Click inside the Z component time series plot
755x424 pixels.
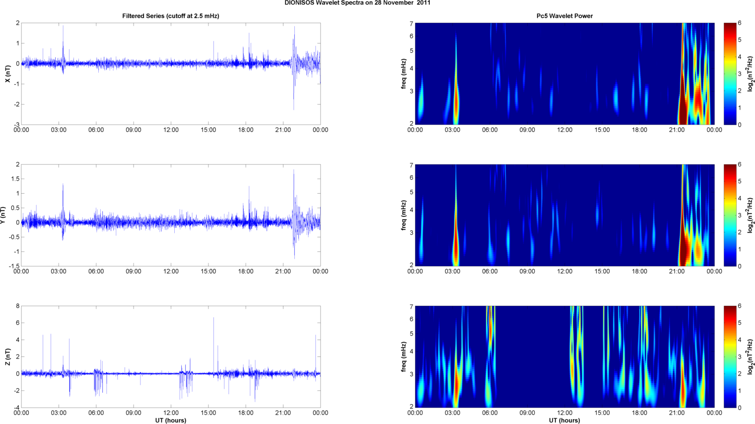(x=170, y=356)
